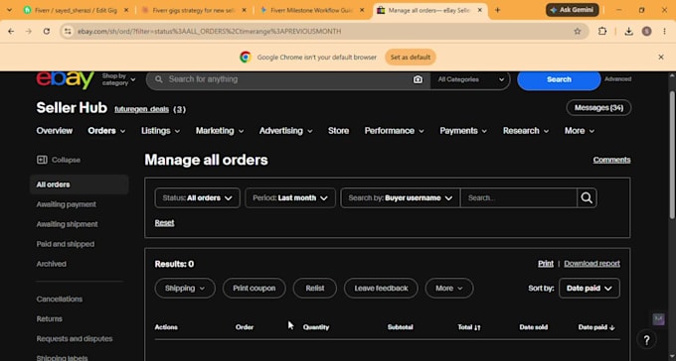Open the Period: Last month dropdown
The width and height of the screenshot is (676, 361).
point(290,198)
